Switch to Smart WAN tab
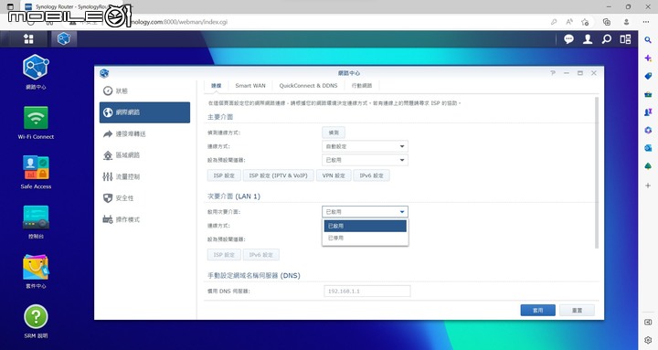This screenshot has height=350, width=658. tap(250, 86)
